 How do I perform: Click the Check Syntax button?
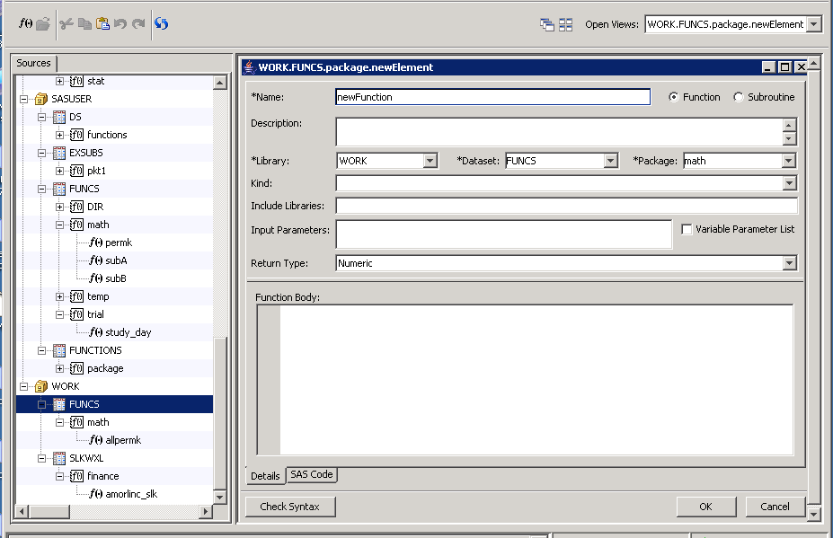pyautogui.click(x=288, y=507)
